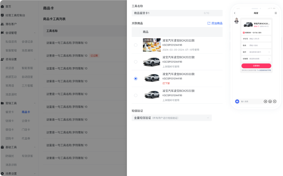The width and height of the screenshot is (283, 176).
Task: Open 欢迎语 menu item
Action: pyautogui.click(x=10, y=68)
